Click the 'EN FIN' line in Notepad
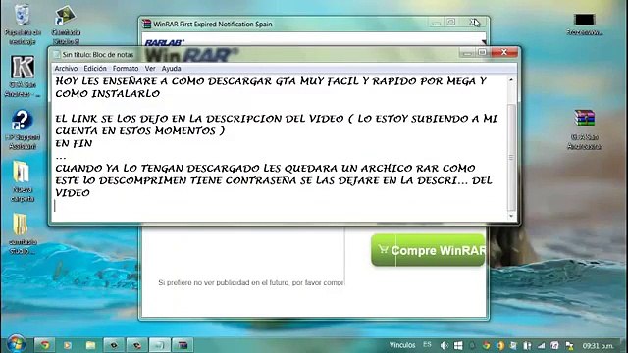 click(x=74, y=143)
